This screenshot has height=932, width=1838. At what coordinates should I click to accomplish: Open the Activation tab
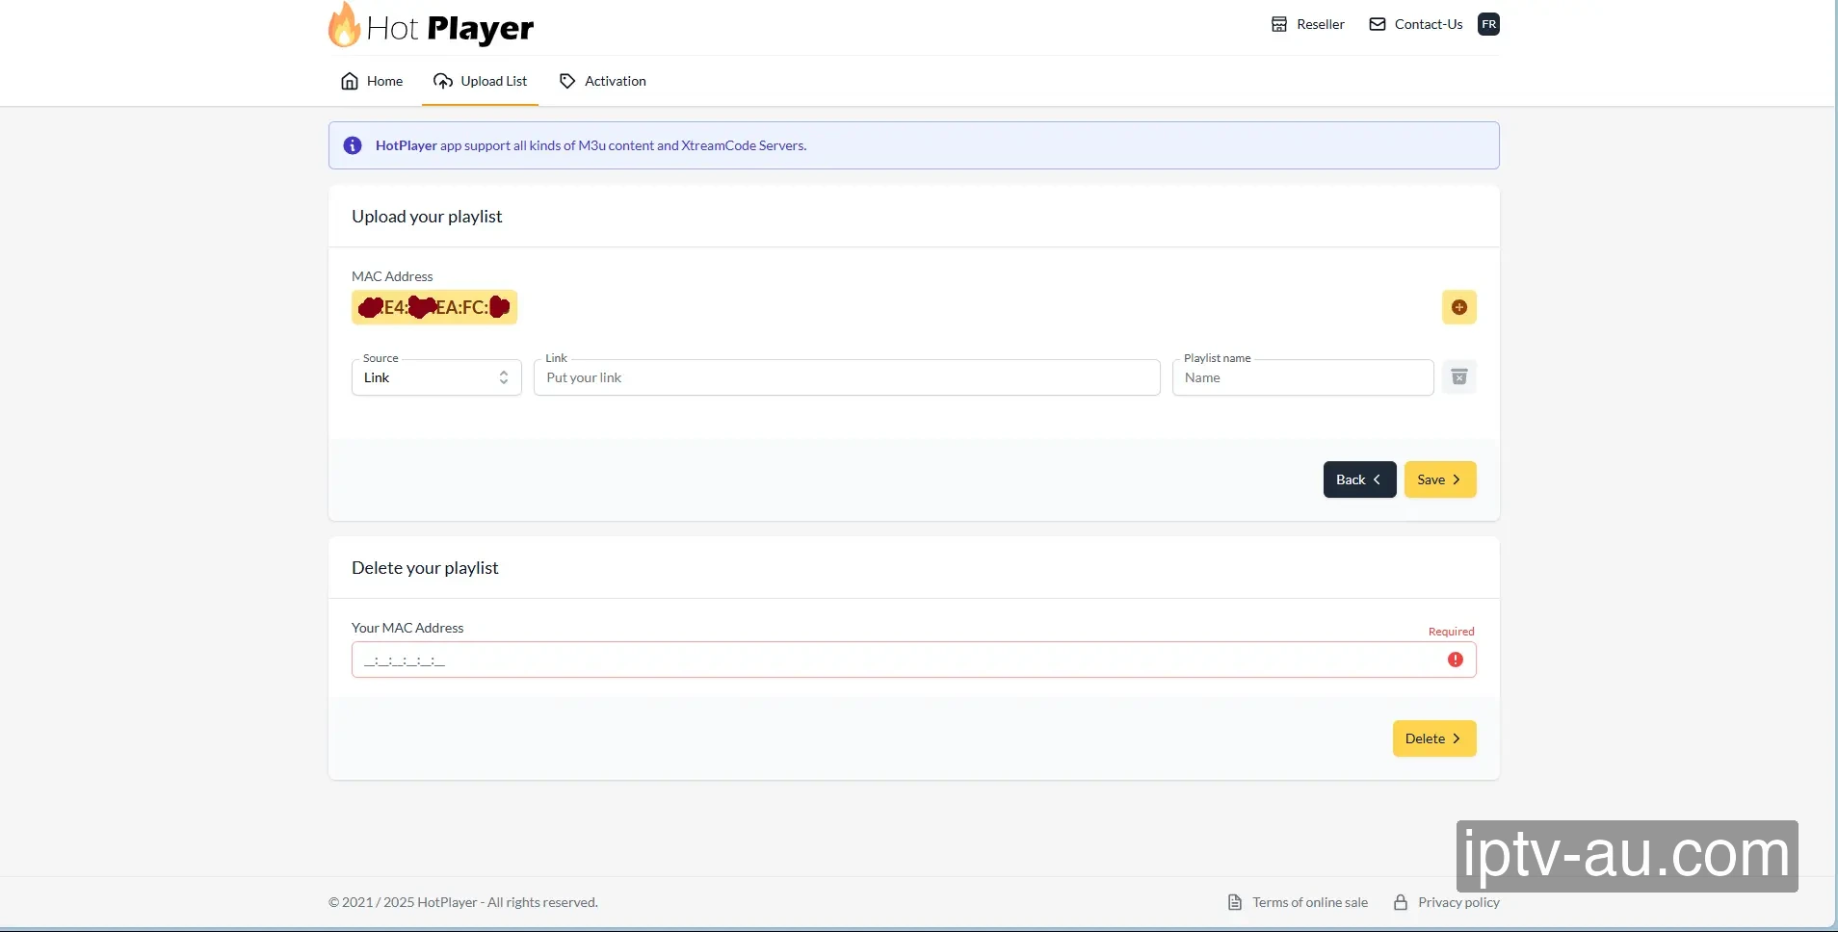pyautogui.click(x=603, y=81)
